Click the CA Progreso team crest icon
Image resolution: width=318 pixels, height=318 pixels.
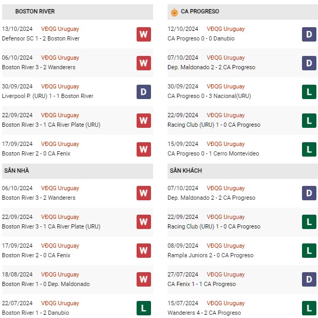(174, 12)
